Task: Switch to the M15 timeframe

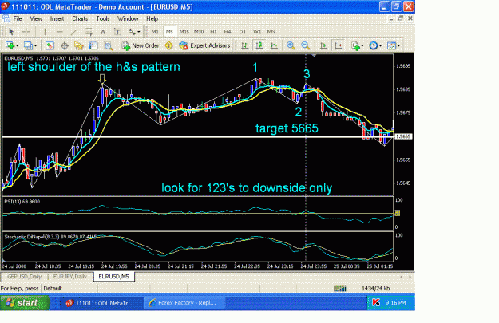Action: click(x=184, y=31)
